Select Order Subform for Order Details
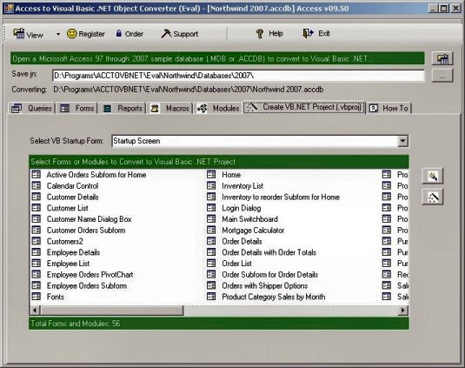The height and width of the screenshot is (368, 465). click(x=269, y=275)
